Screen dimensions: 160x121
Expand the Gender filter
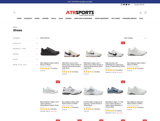coord(25,38)
